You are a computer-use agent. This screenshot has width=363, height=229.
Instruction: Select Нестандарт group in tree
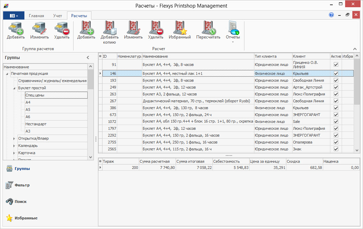pos(56,124)
